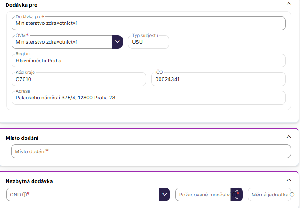Open the CND dropdown arrow
300x208 pixels.
tap(165, 195)
